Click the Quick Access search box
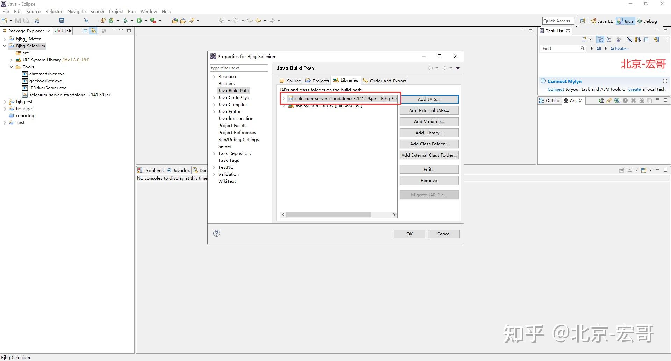671x361 pixels. point(558,21)
